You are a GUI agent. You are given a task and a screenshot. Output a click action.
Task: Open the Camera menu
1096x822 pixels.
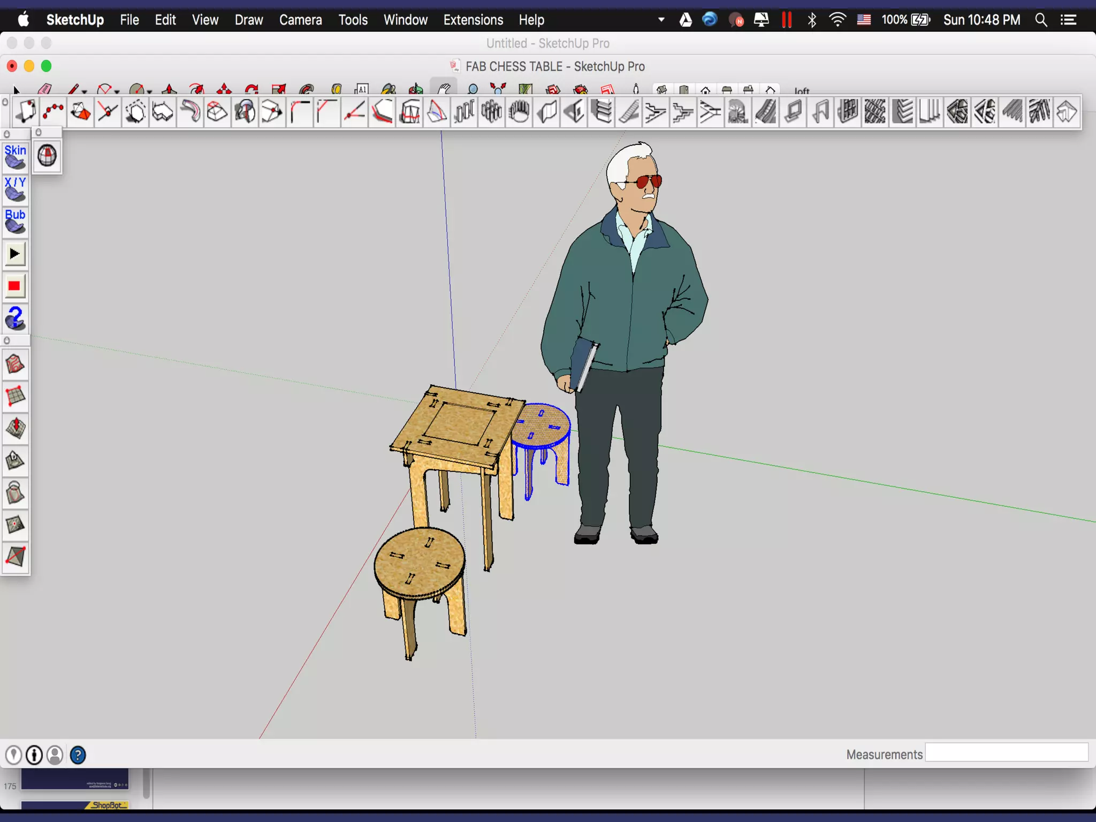[x=300, y=20]
